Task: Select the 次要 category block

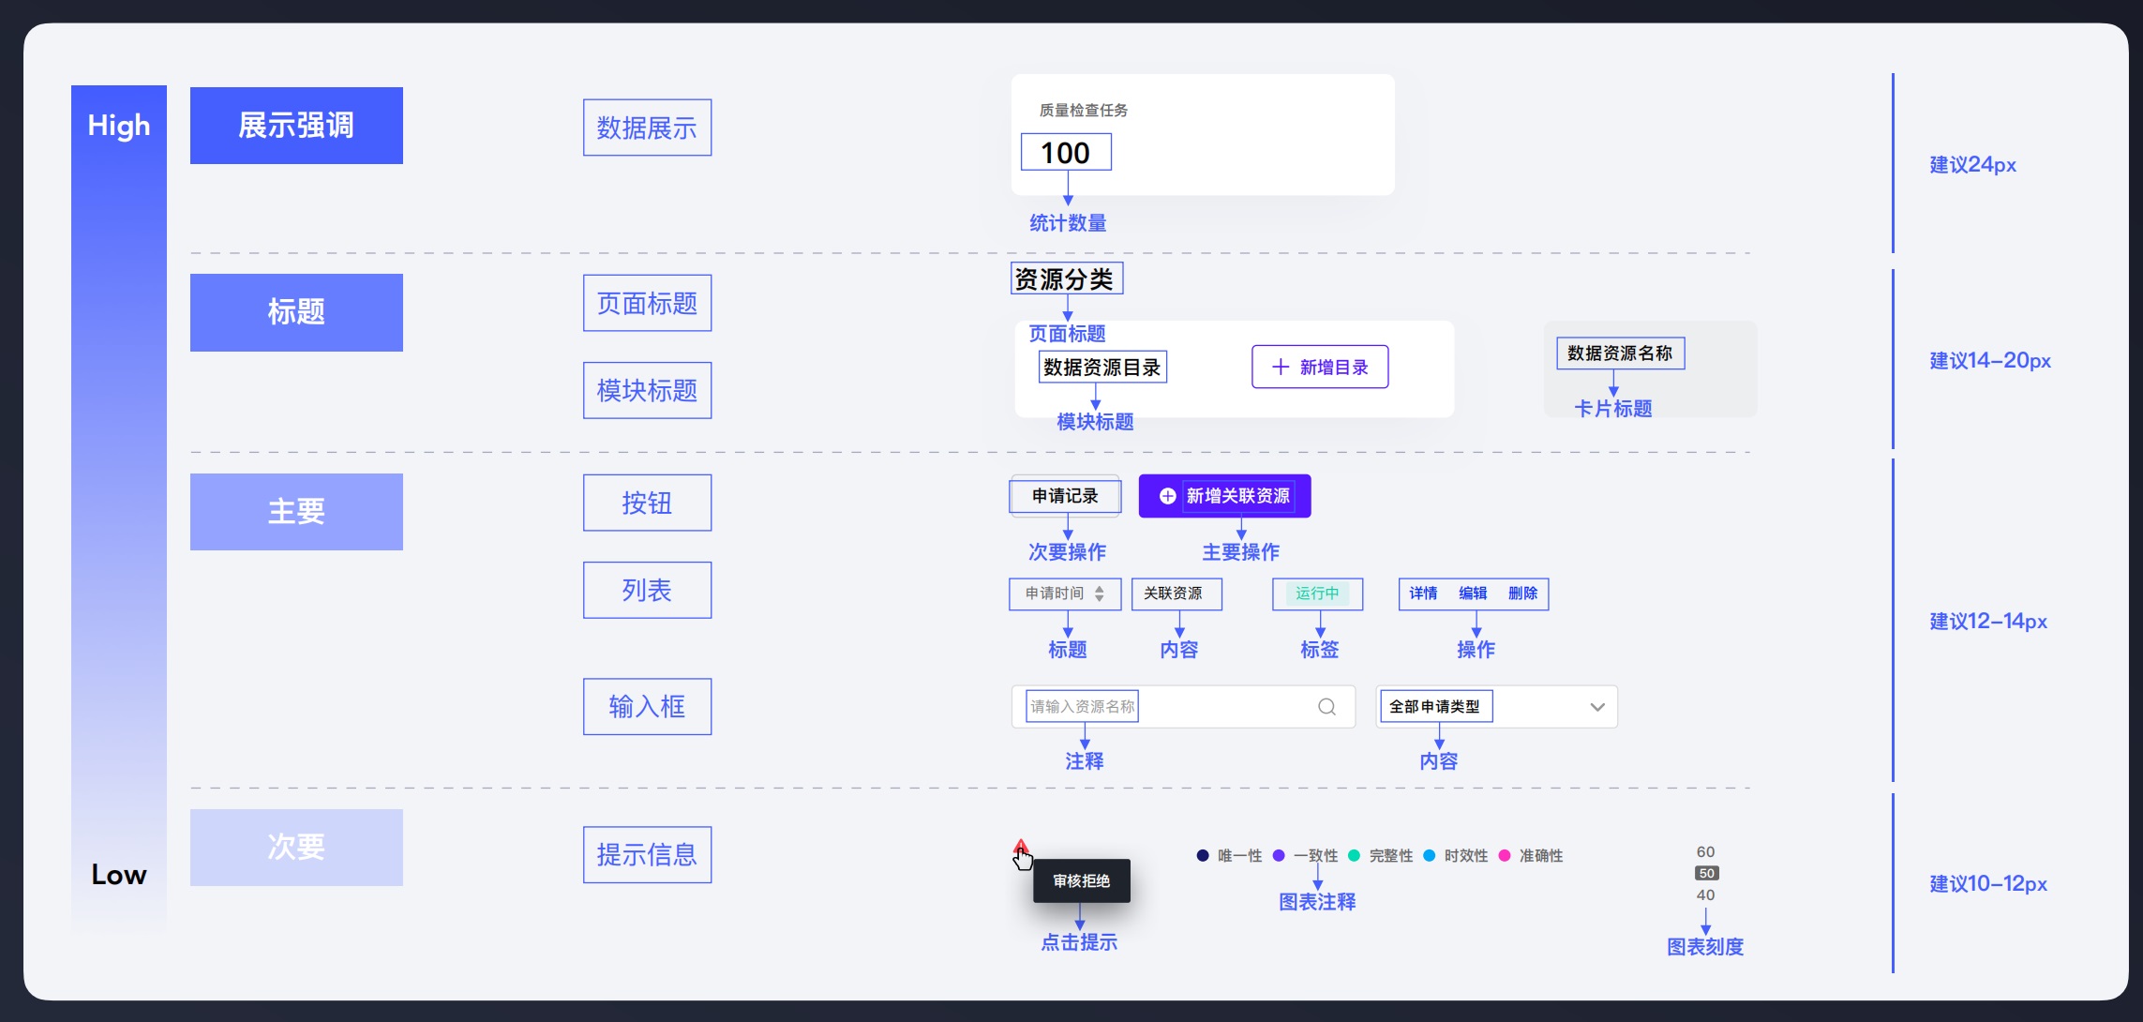Action: (x=295, y=846)
